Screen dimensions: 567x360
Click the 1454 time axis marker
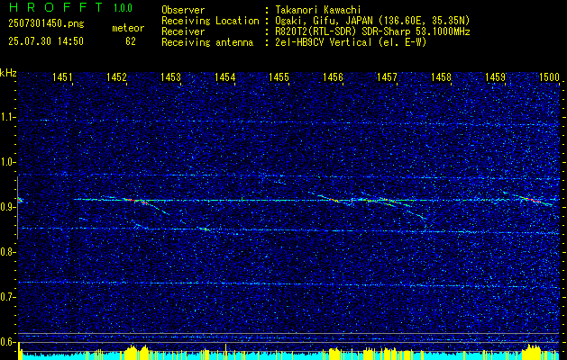(225, 76)
